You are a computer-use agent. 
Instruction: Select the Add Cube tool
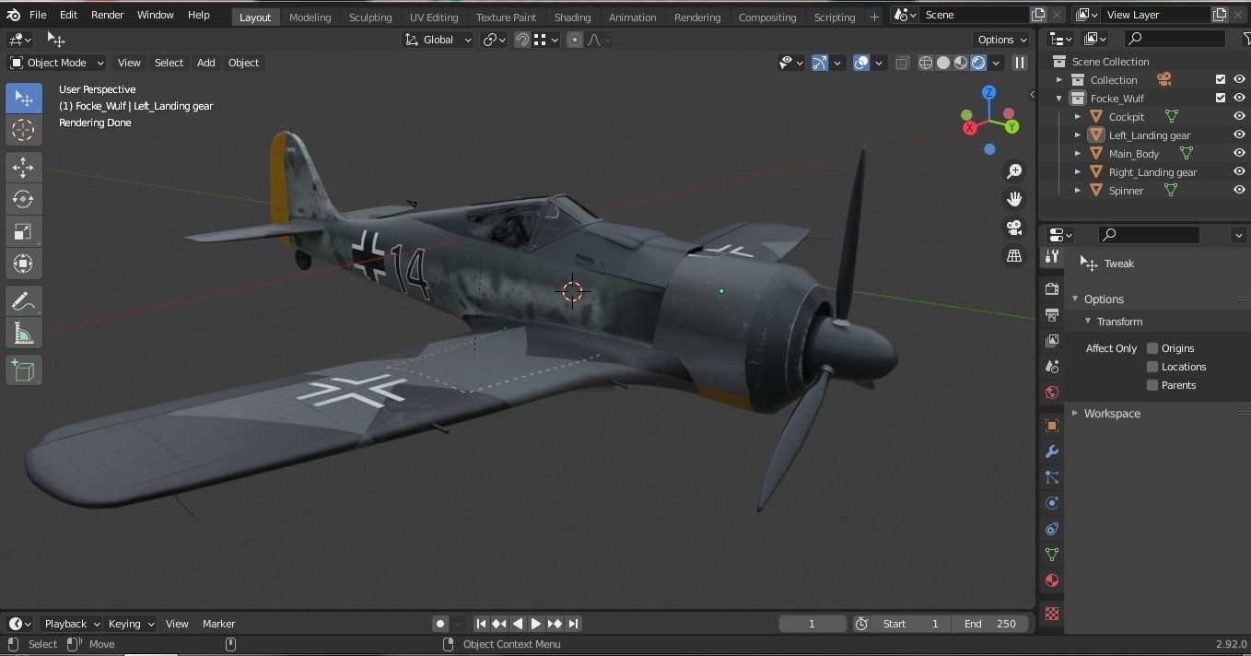point(24,370)
